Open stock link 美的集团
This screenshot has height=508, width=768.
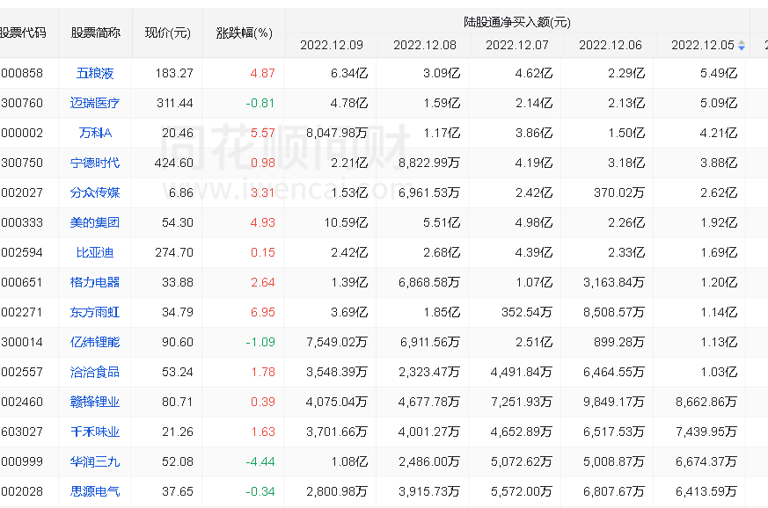95,222
